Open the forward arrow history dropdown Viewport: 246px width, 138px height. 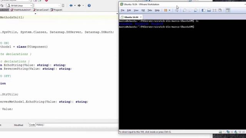(x=83, y=6)
